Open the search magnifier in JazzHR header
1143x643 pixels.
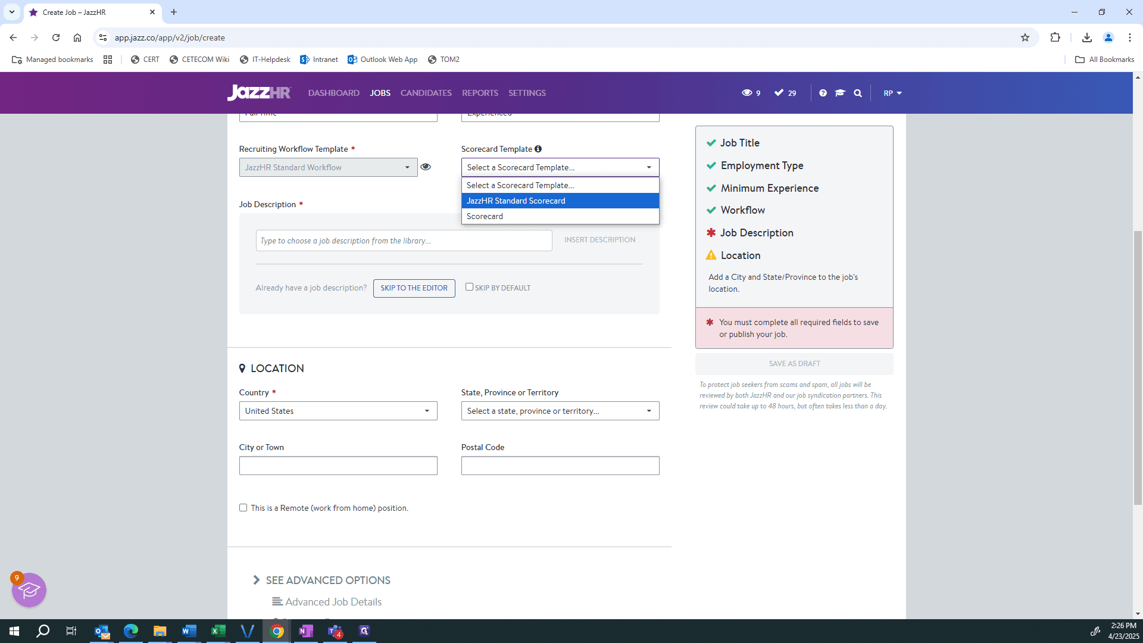[858, 93]
